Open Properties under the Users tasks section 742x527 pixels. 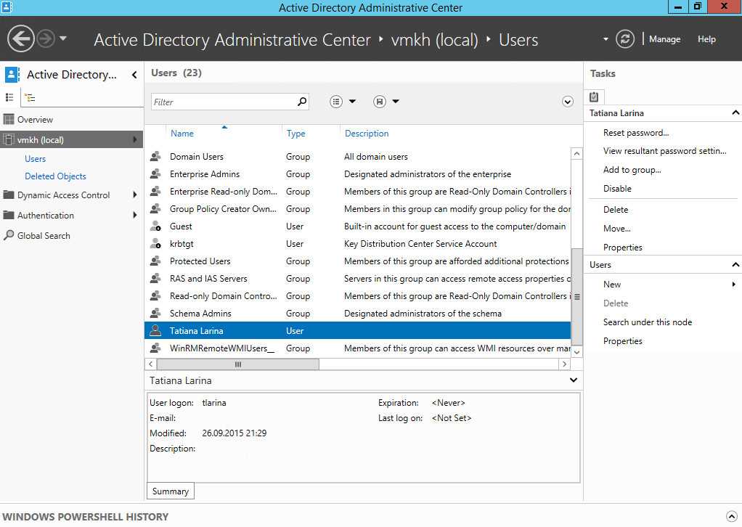point(622,341)
